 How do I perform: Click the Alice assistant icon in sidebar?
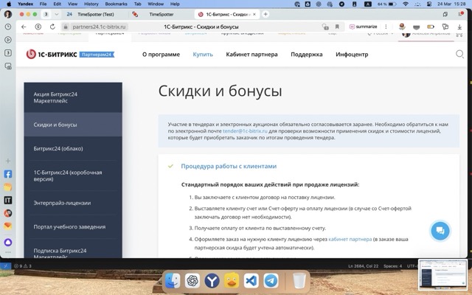coord(8,242)
